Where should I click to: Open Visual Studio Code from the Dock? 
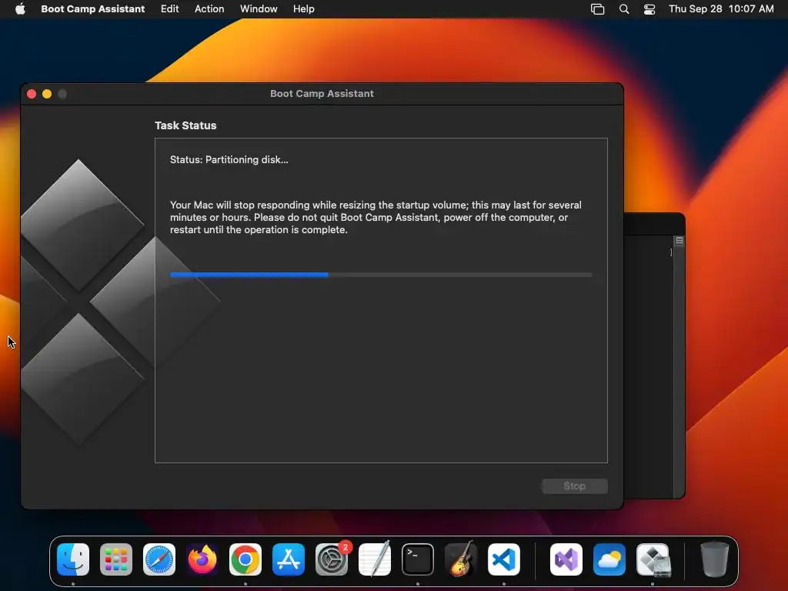pos(504,559)
